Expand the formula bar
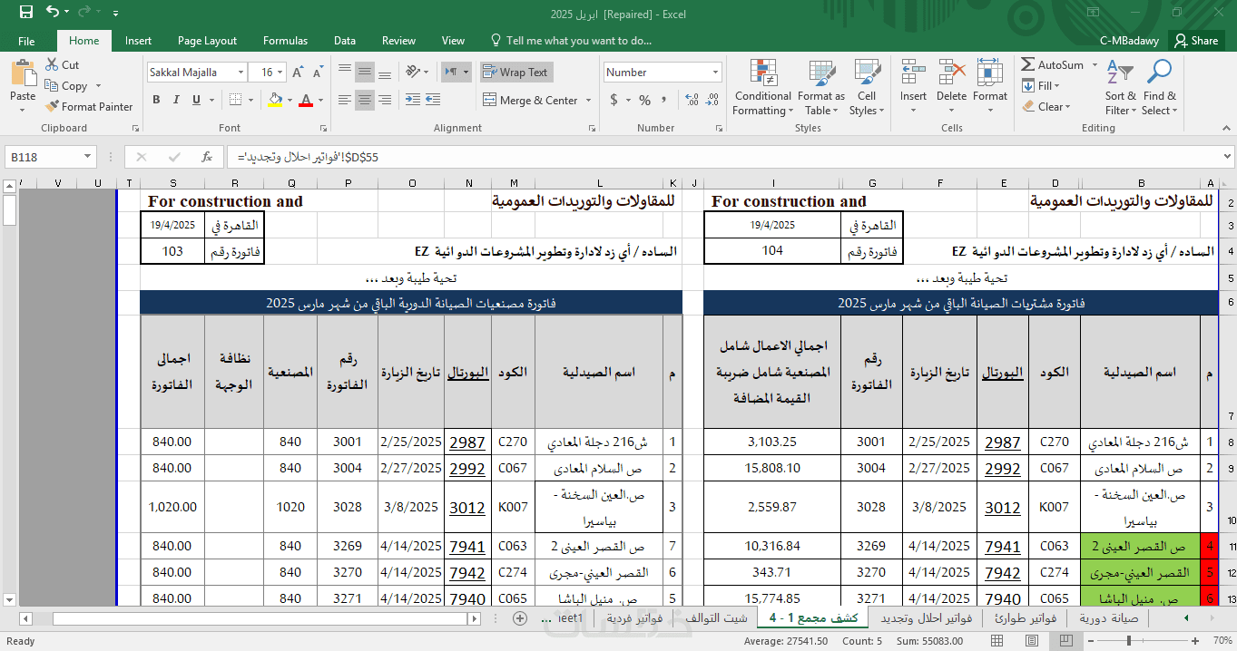This screenshot has height=651, width=1237. coord(1227,157)
